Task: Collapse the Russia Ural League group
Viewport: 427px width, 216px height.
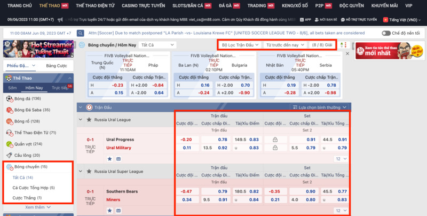Action: [81, 120]
